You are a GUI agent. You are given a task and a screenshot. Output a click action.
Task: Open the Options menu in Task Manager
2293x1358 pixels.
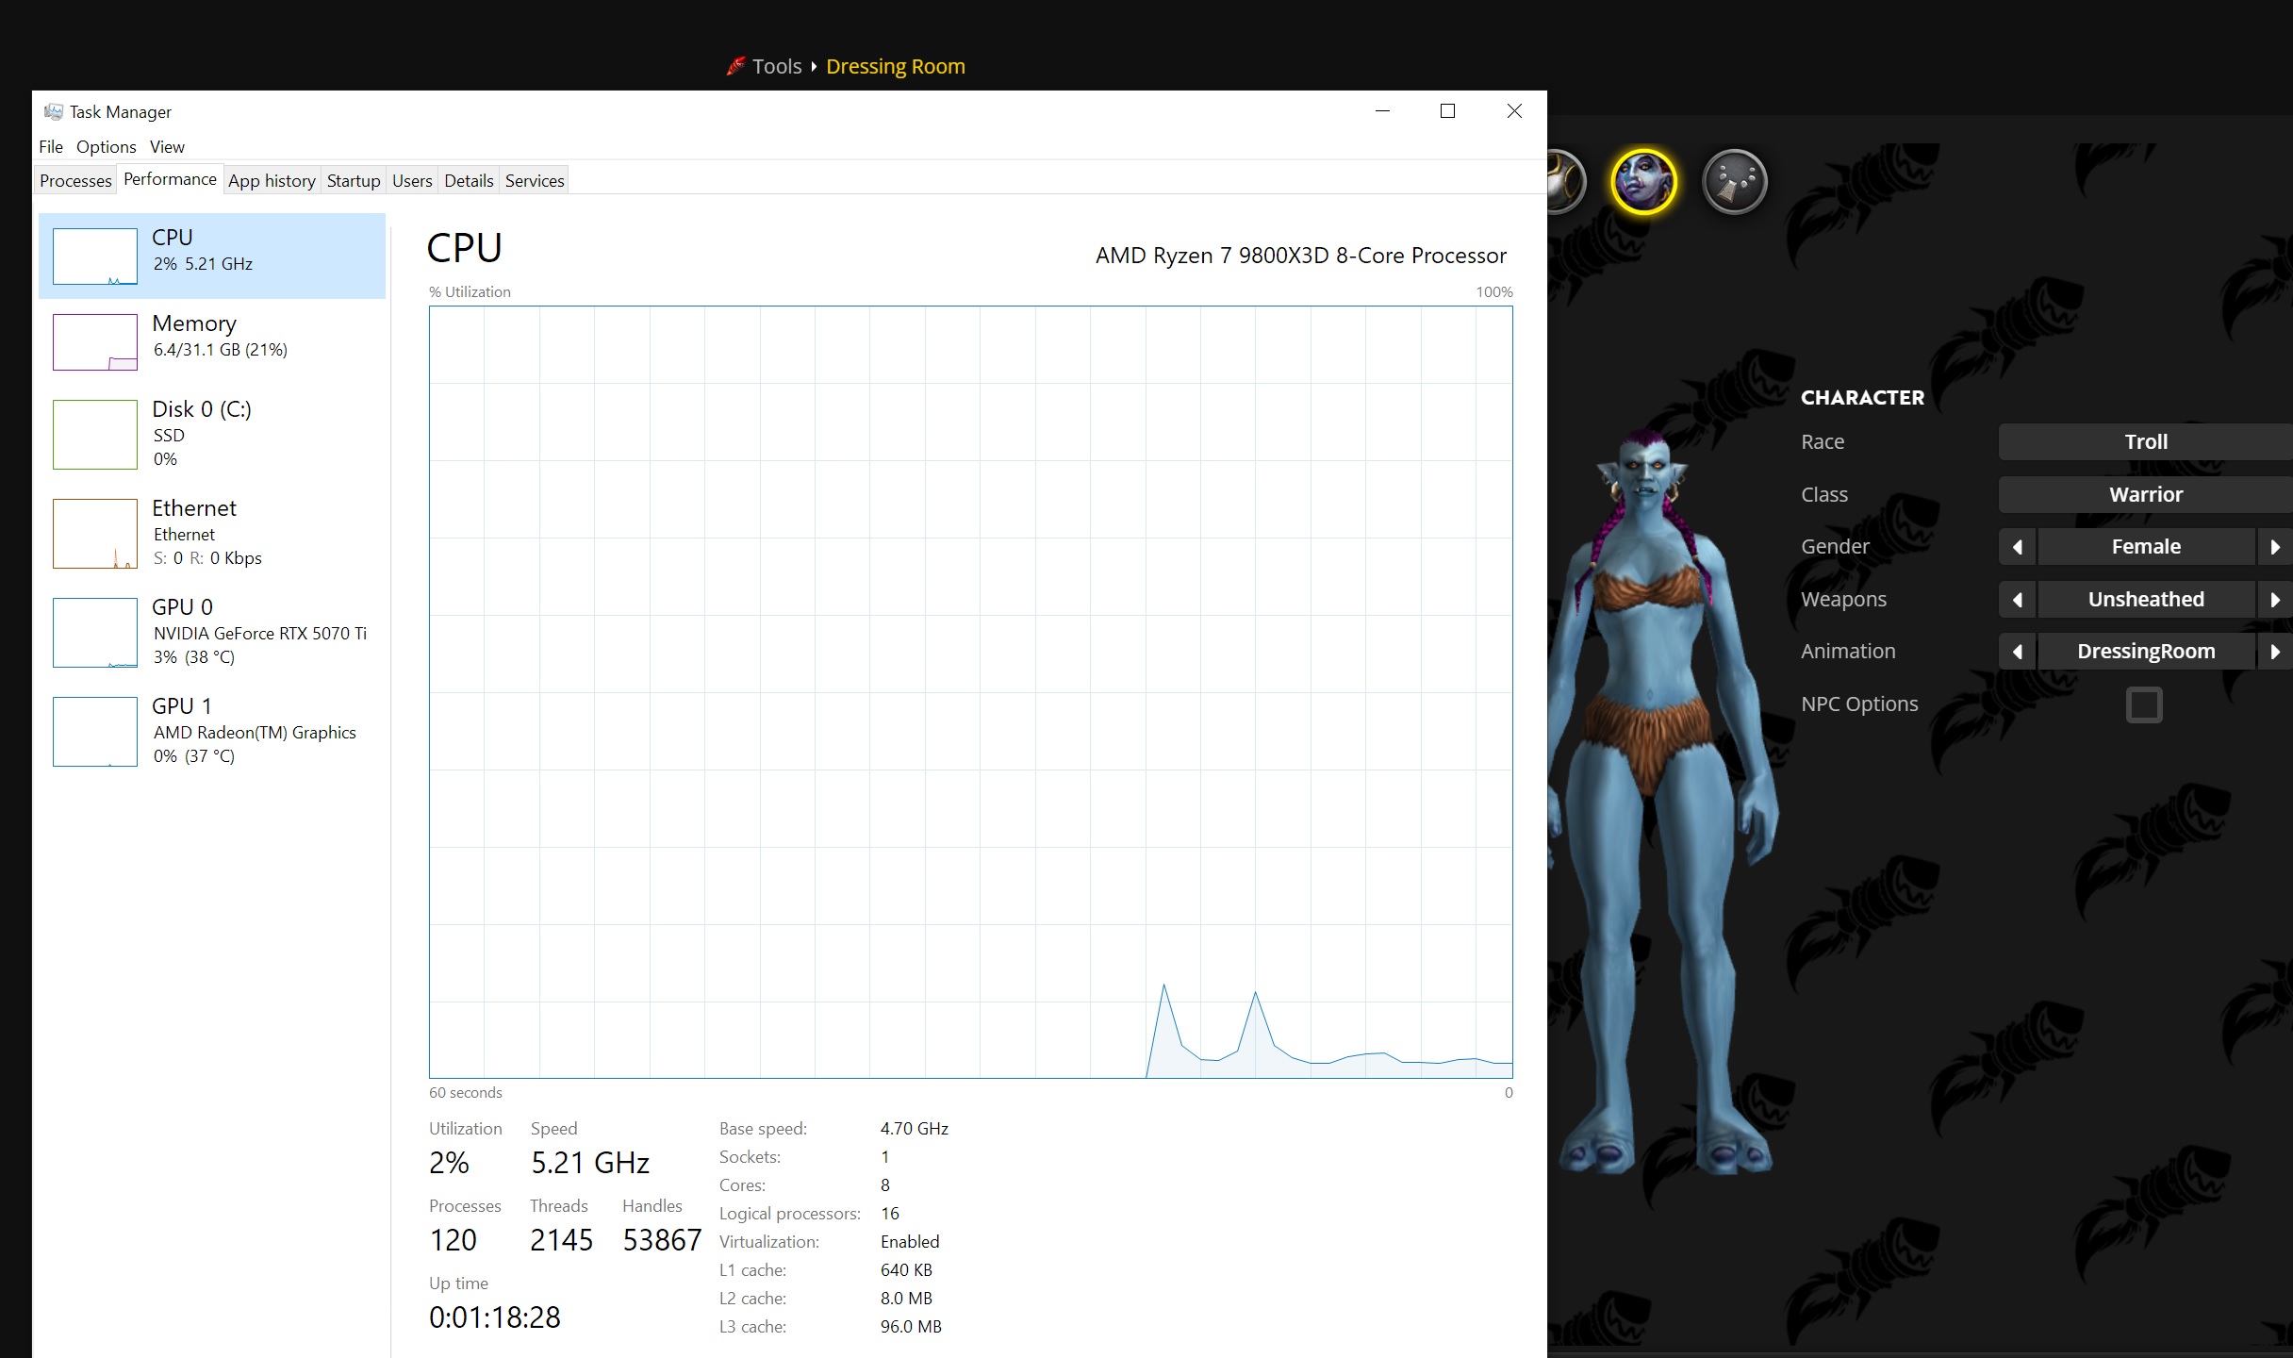107,146
